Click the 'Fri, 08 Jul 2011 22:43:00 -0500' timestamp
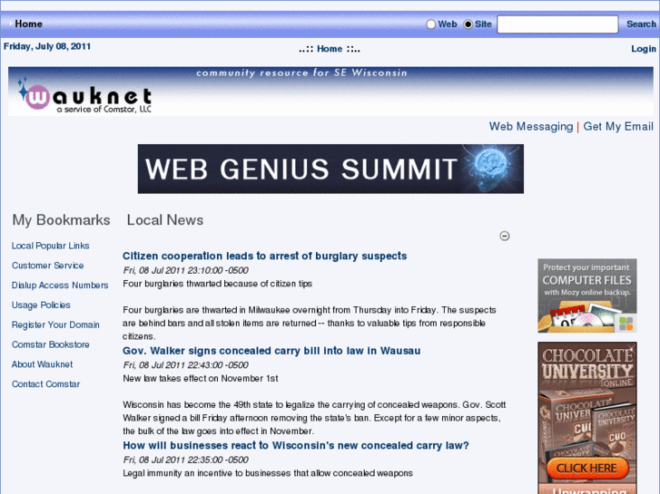The image size is (660, 494). (x=185, y=365)
